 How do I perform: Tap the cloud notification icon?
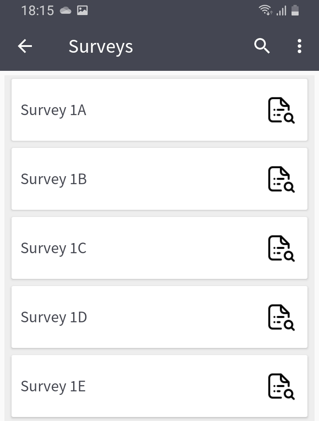tap(66, 11)
